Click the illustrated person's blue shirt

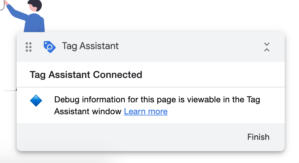35,22
